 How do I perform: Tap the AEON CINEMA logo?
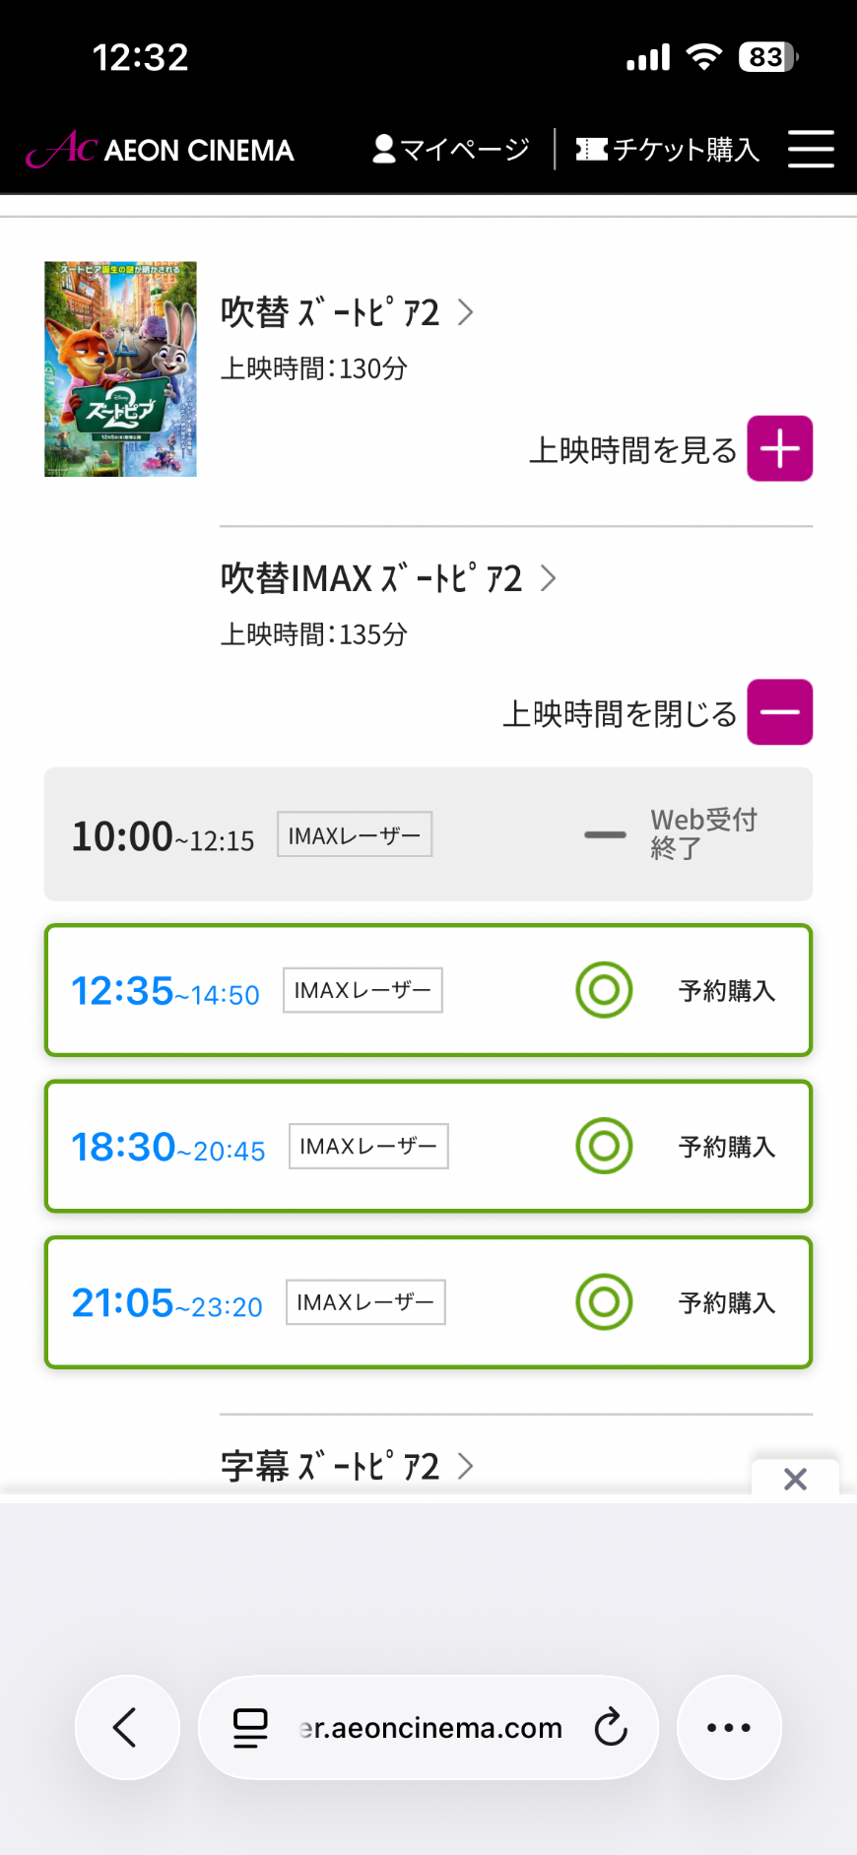160,149
